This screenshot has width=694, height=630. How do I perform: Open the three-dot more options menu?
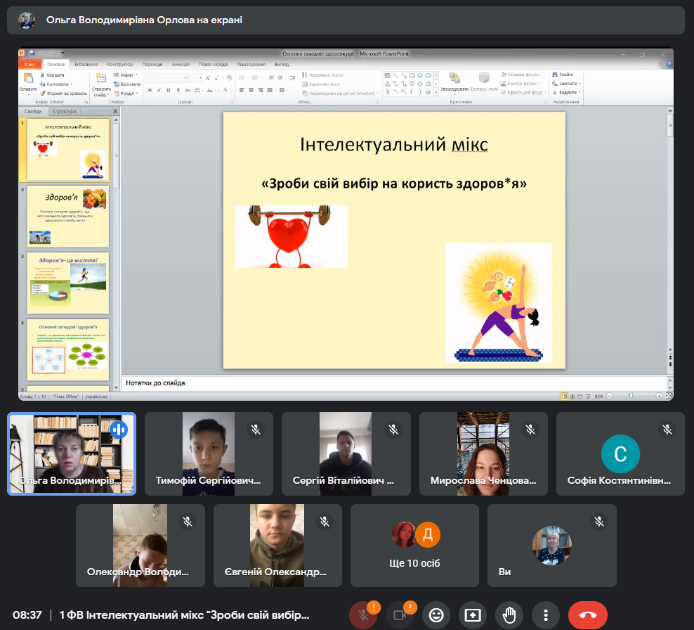point(546,615)
